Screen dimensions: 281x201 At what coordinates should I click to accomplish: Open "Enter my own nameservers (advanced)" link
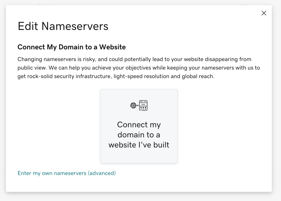point(67,173)
